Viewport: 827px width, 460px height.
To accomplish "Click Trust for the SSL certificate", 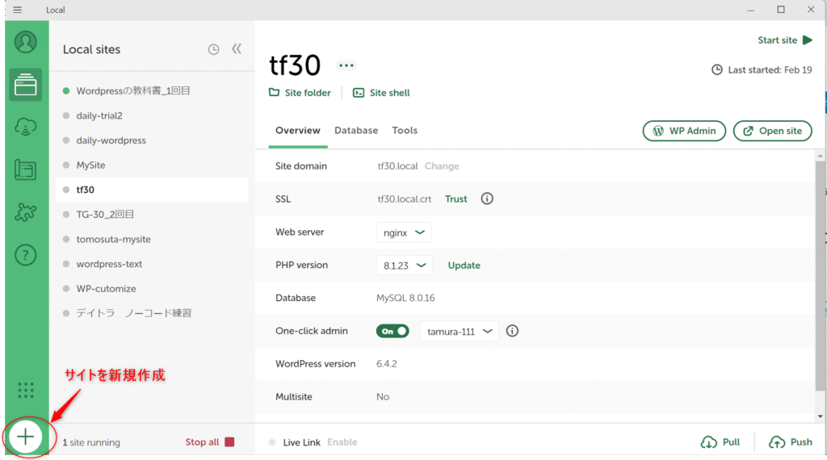I will pos(456,199).
